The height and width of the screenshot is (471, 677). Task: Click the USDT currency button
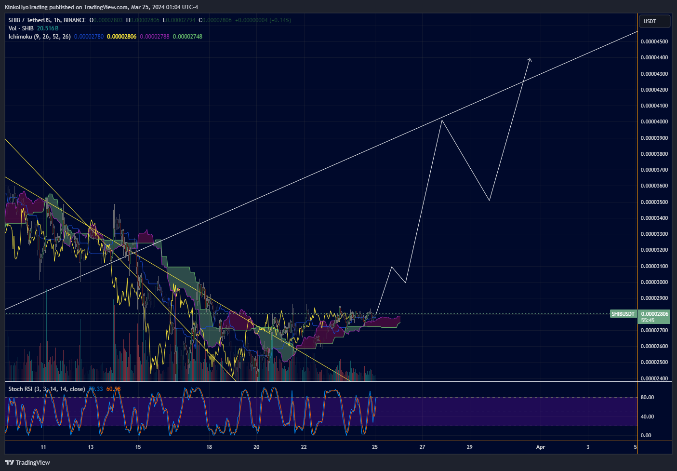tap(654, 21)
